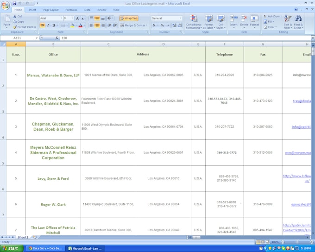Click the horizontal scrollbar thumb

click(x=196, y=237)
